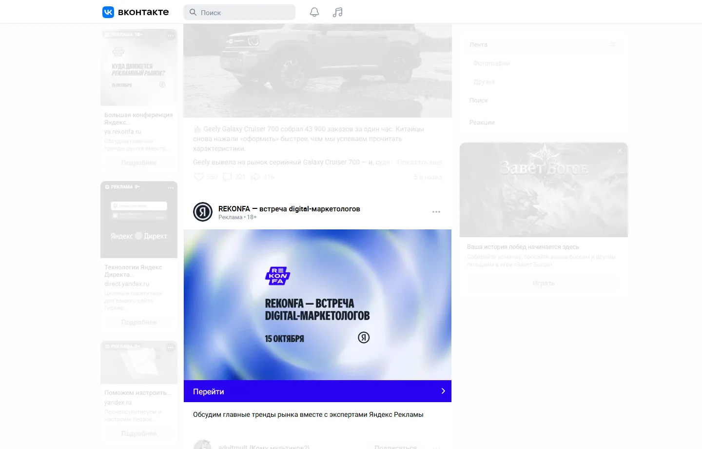Share the Geely post via arrow icon

[255, 177]
